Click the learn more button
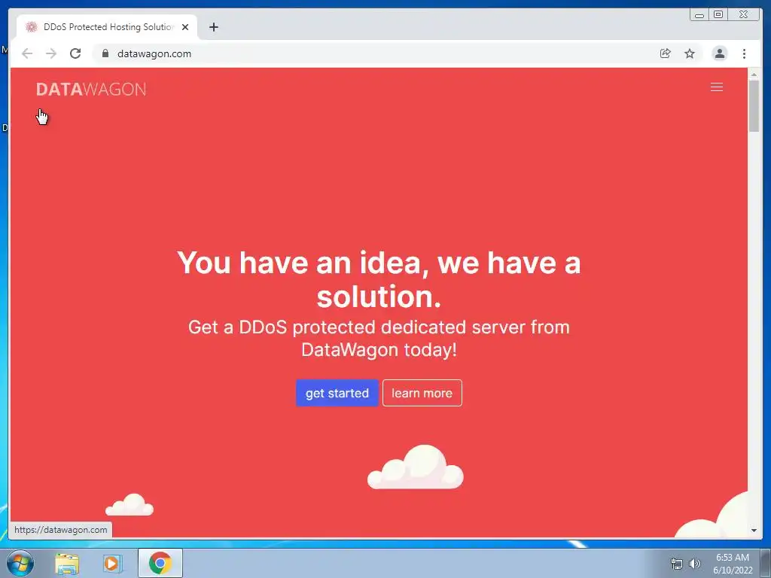 (422, 393)
